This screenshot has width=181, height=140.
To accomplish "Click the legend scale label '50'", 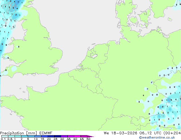I will pyautogui.click(x=88, y=139).
